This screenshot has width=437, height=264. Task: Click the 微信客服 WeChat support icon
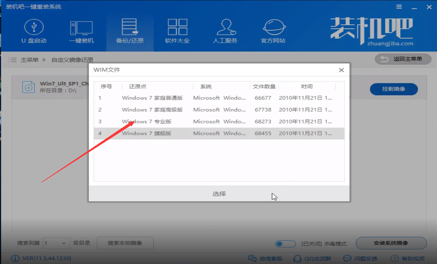tap(252, 258)
